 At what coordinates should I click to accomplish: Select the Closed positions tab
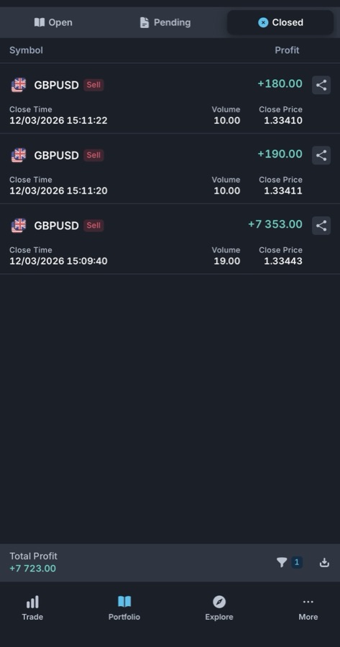point(280,22)
